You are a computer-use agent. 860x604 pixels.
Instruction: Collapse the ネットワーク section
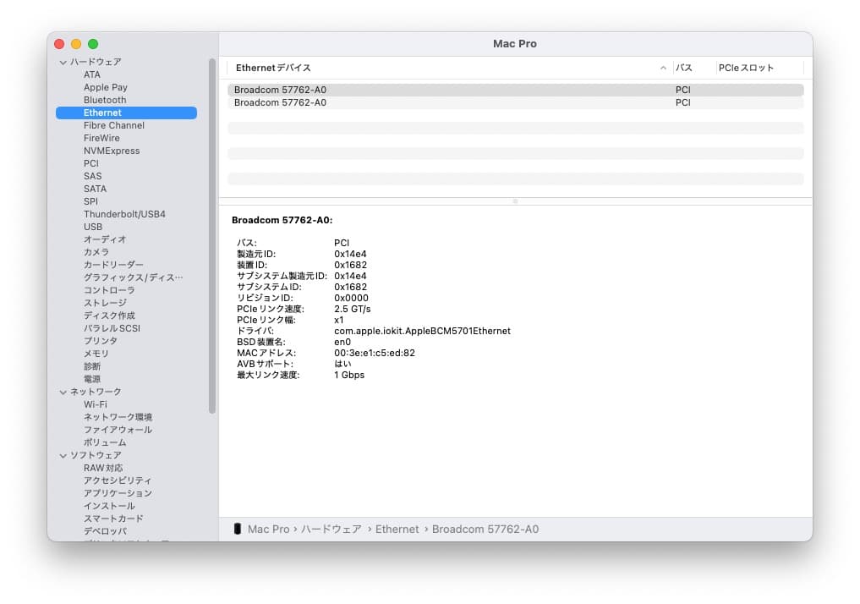click(63, 392)
